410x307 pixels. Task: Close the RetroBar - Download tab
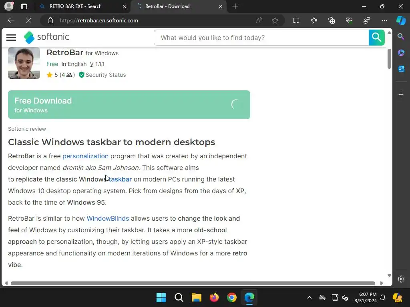221,6
